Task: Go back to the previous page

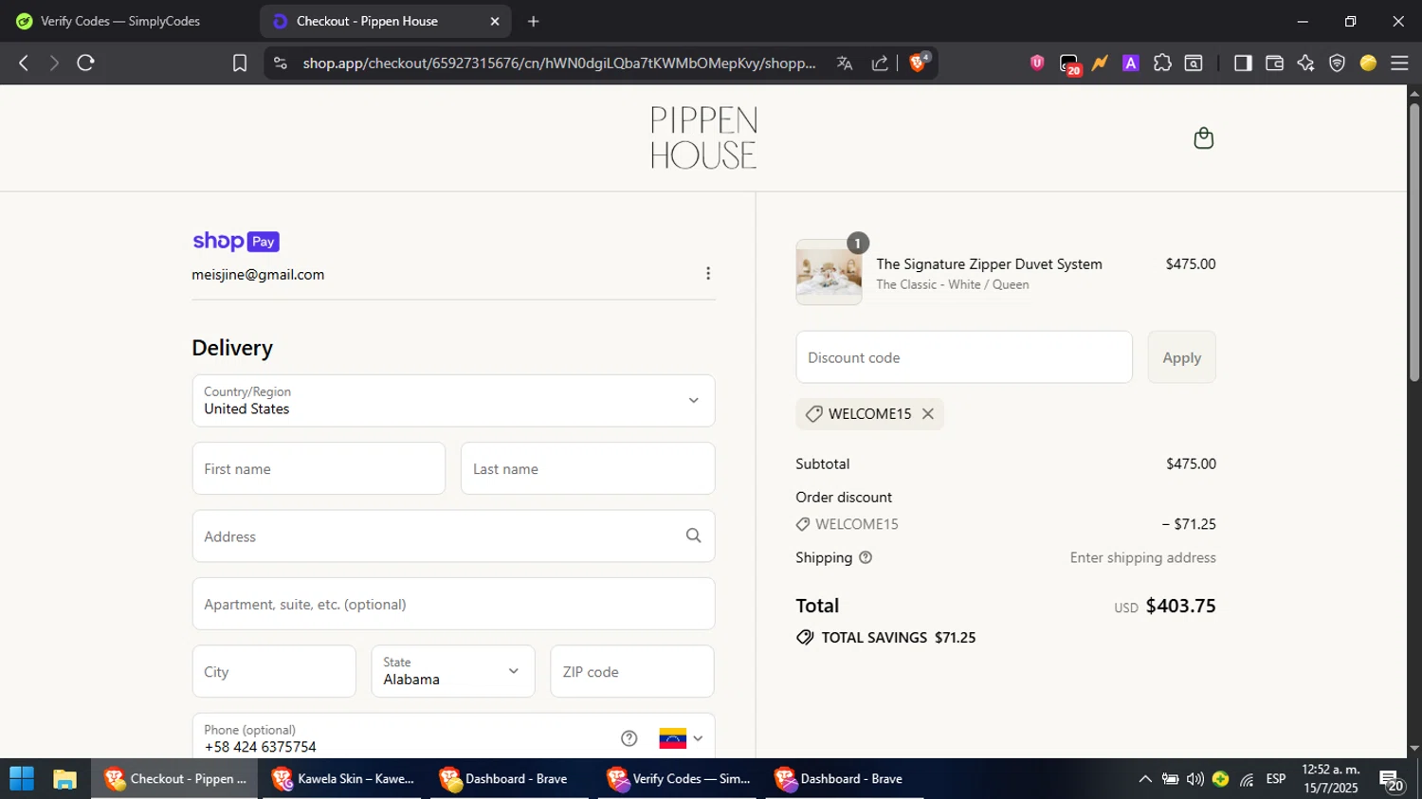Action: (x=24, y=63)
